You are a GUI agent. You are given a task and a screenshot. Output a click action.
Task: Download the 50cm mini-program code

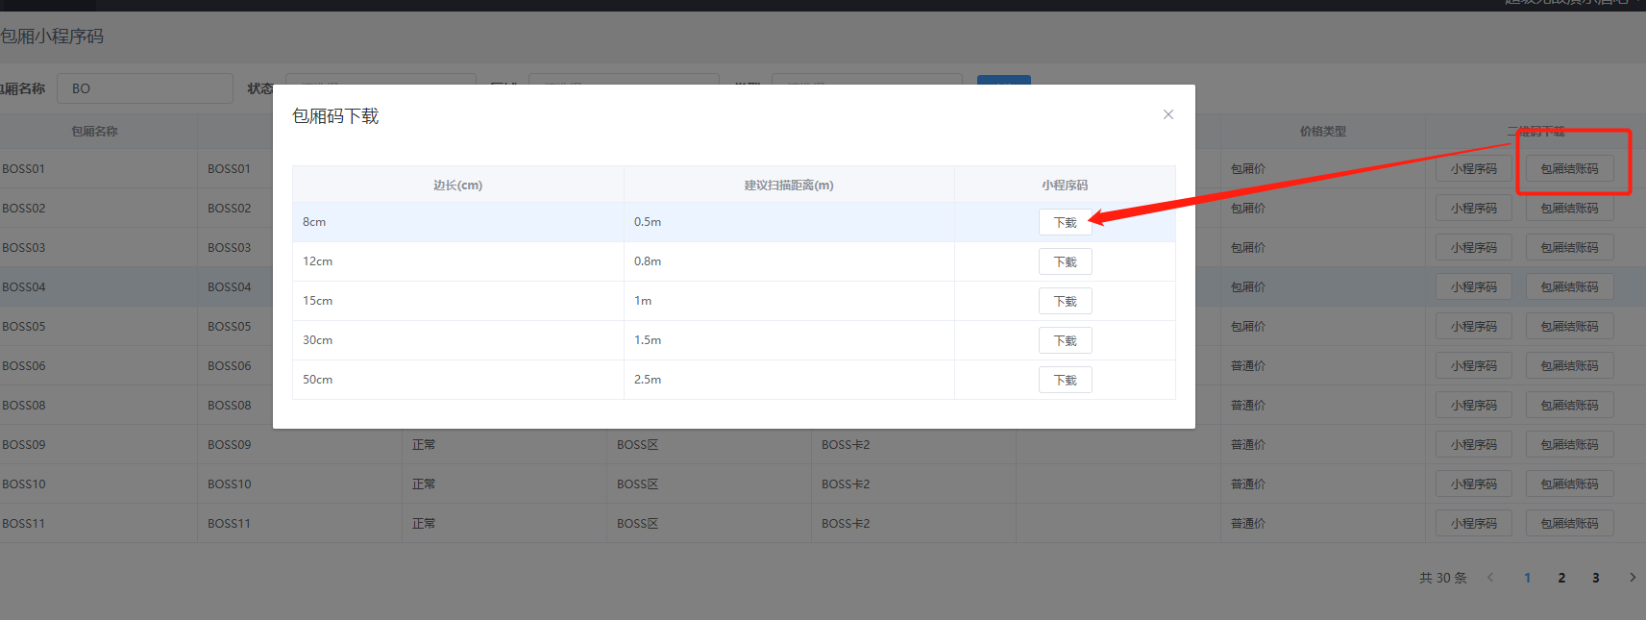[1065, 380]
